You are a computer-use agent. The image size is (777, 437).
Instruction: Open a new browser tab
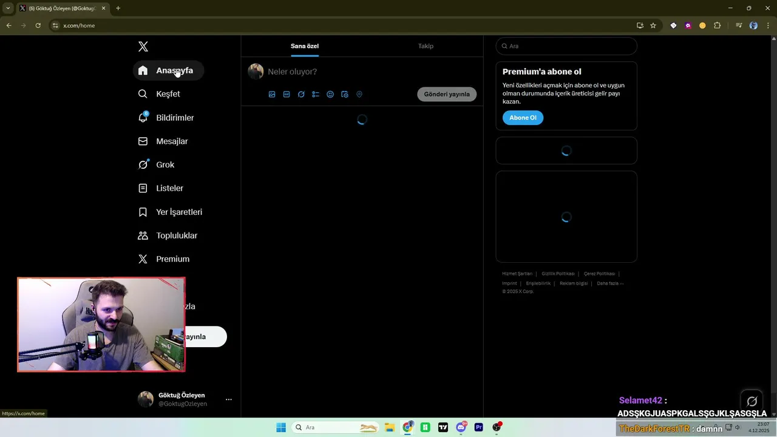tap(118, 8)
